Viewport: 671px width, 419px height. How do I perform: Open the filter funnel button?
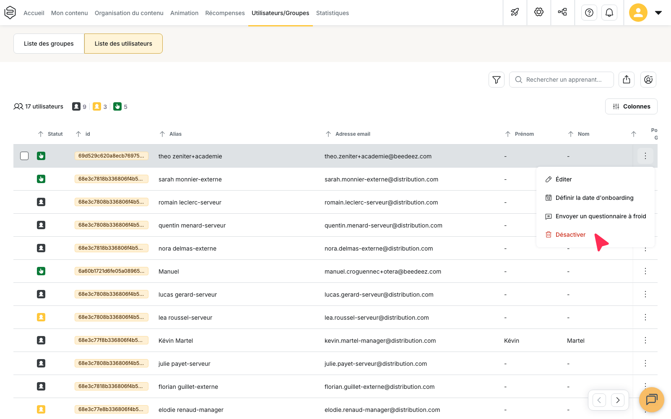click(x=497, y=80)
